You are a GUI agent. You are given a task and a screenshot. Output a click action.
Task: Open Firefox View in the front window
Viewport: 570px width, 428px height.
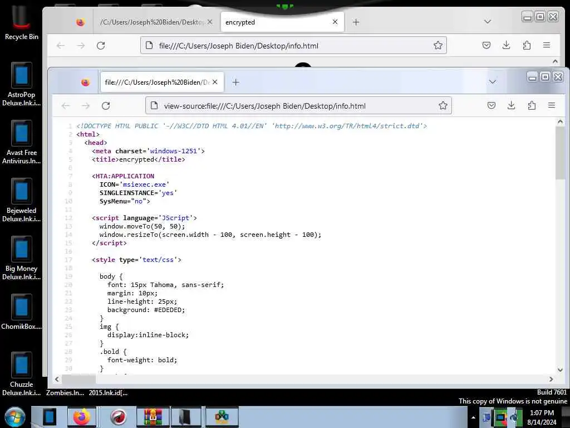tap(85, 82)
